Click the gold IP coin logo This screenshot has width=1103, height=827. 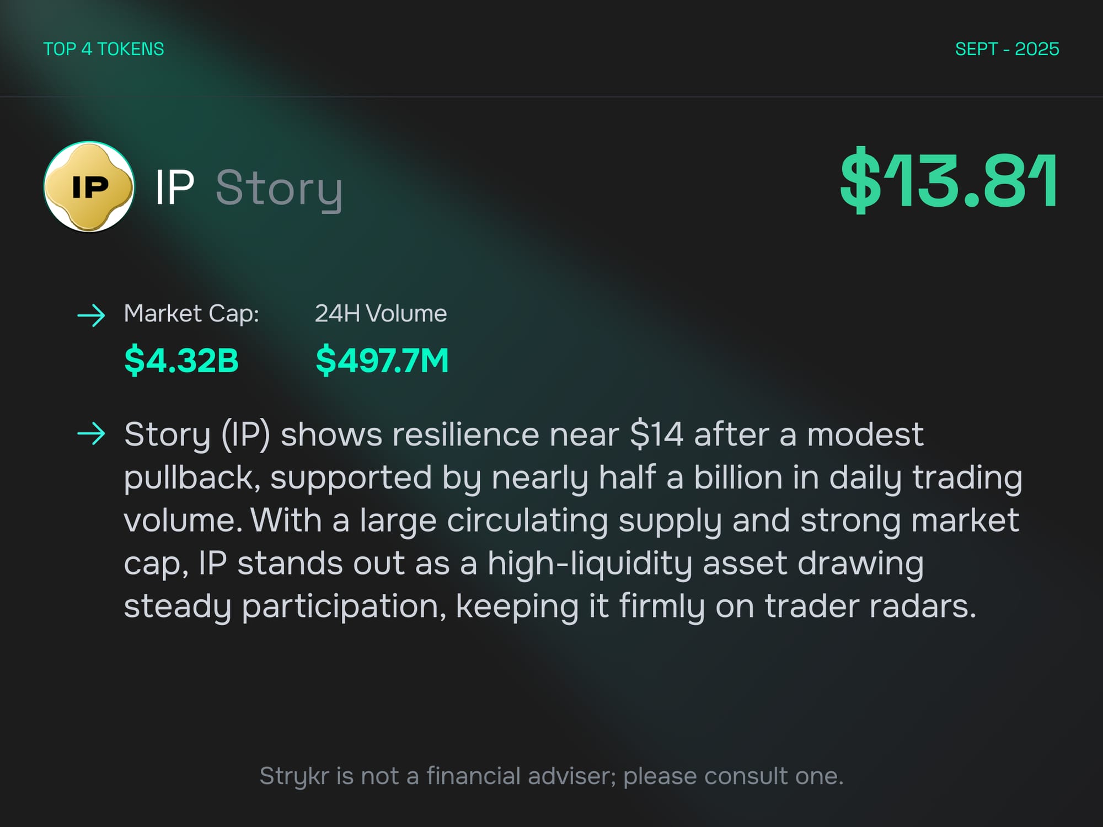point(89,187)
